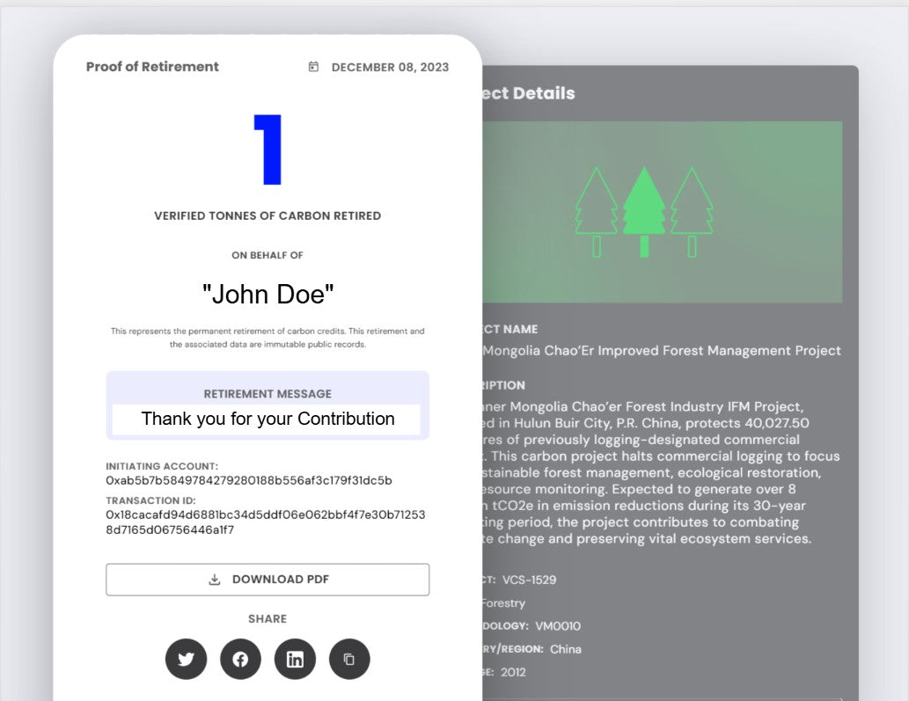
Task: Select the initiating account address text
Action: point(249,480)
